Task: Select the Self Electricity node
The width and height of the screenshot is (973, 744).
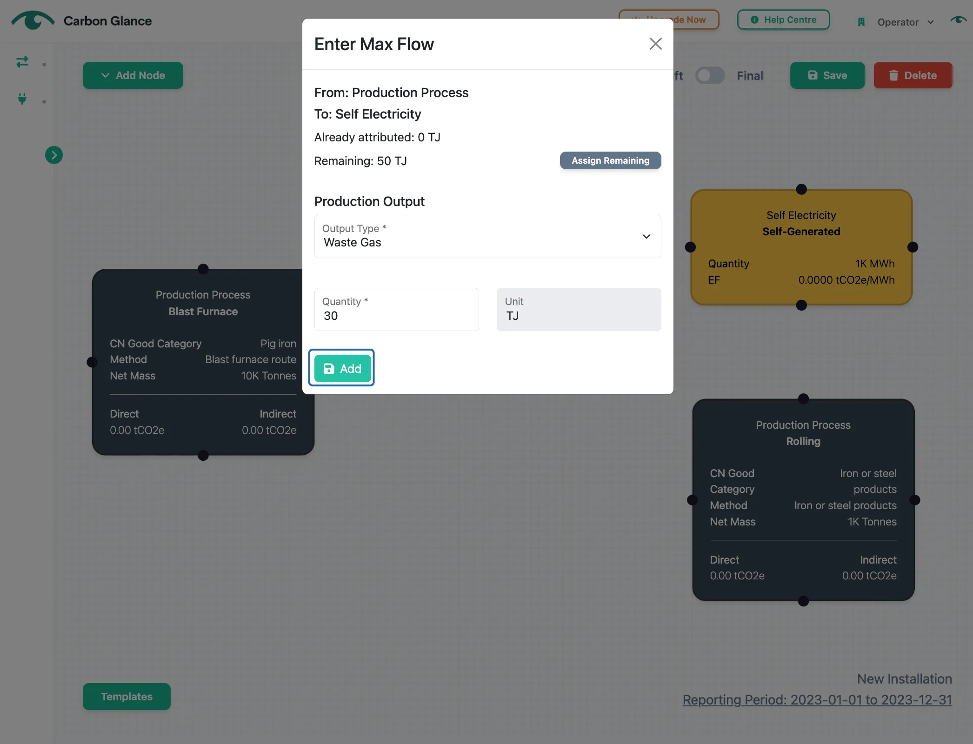Action: [x=801, y=247]
